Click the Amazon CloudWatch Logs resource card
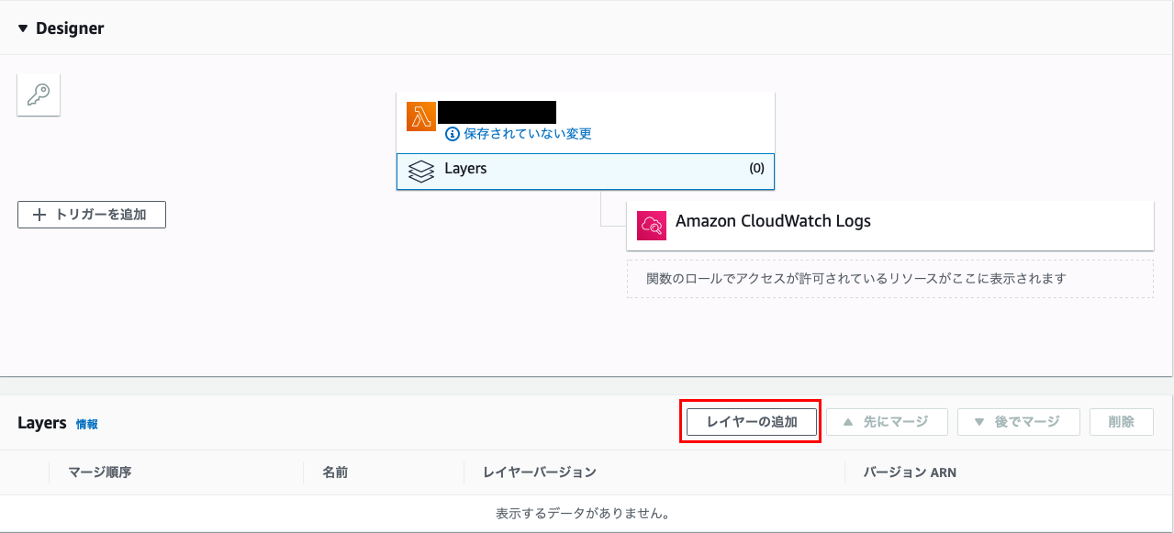This screenshot has width=1174, height=533. click(x=889, y=225)
